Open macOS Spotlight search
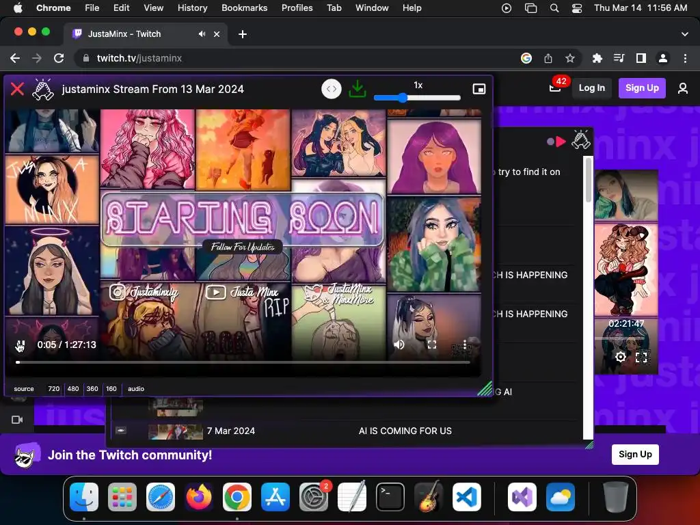This screenshot has height=525, width=700. coord(554,8)
